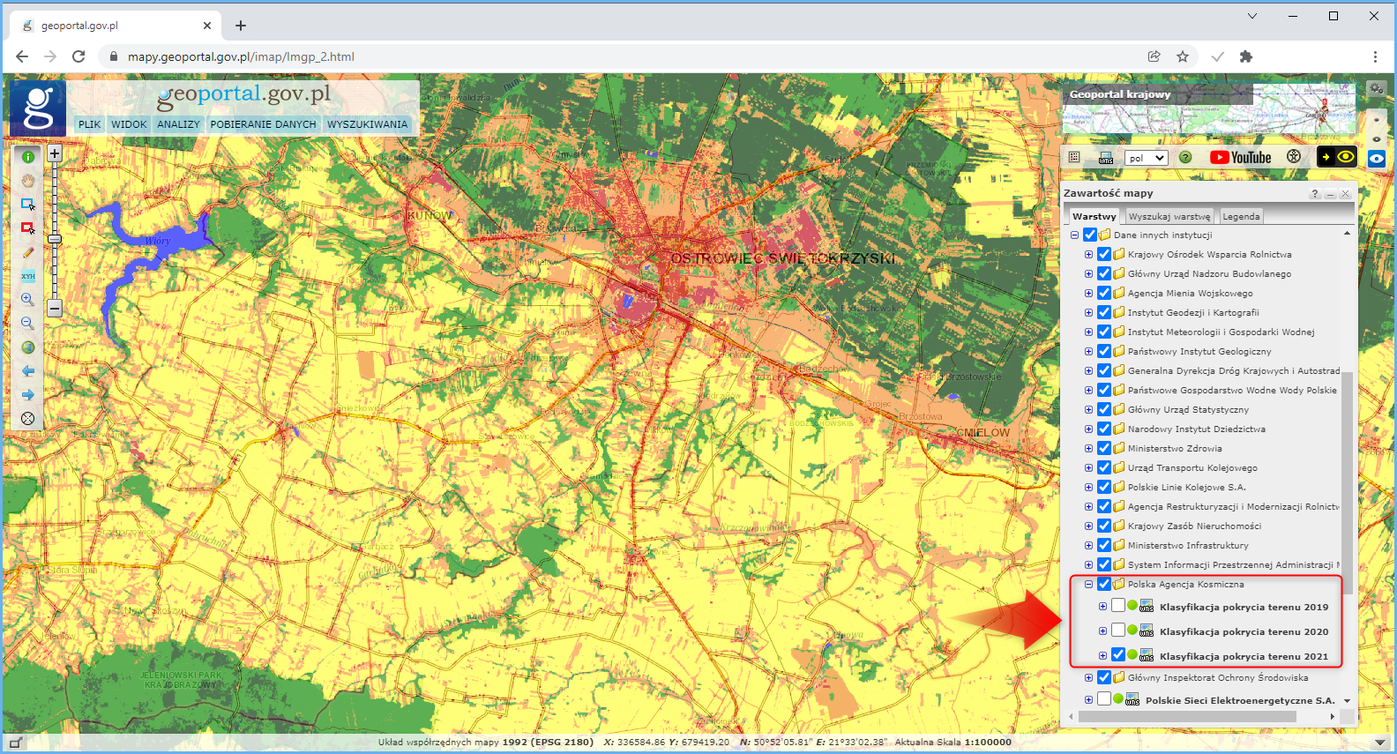The width and height of the screenshot is (1397, 754).
Task: Select the pan hand tool
Action: point(28,180)
